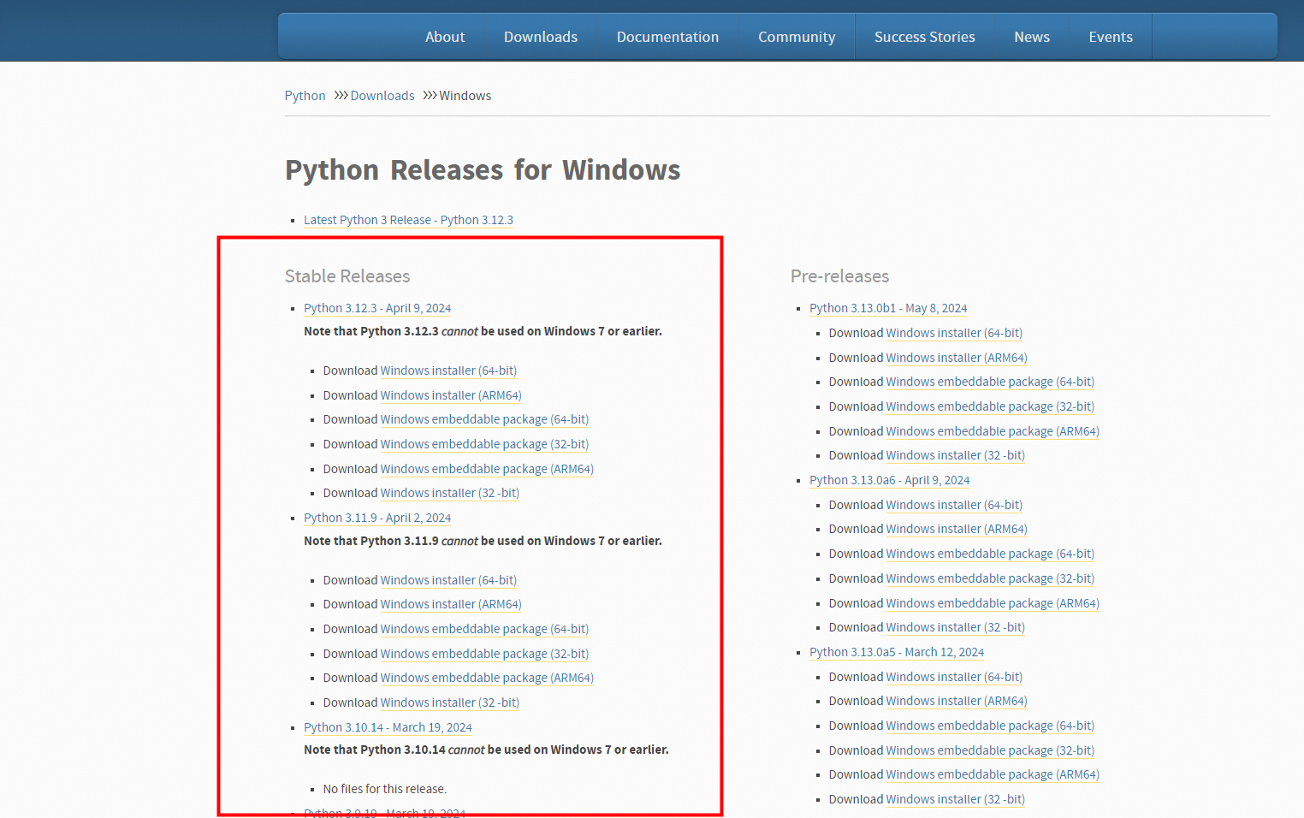Open Latest Python 3 Release link
The width and height of the screenshot is (1304, 818).
pyautogui.click(x=408, y=220)
